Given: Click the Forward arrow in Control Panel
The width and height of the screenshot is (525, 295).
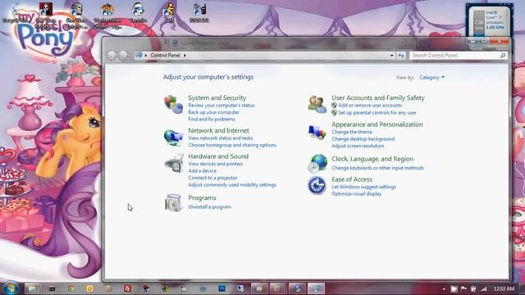Looking at the screenshot, I should (x=123, y=55).
